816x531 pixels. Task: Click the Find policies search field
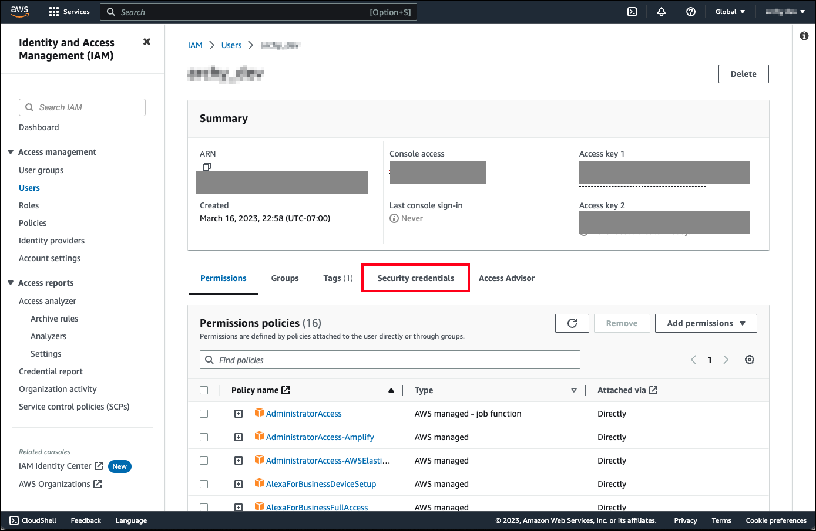390,360
